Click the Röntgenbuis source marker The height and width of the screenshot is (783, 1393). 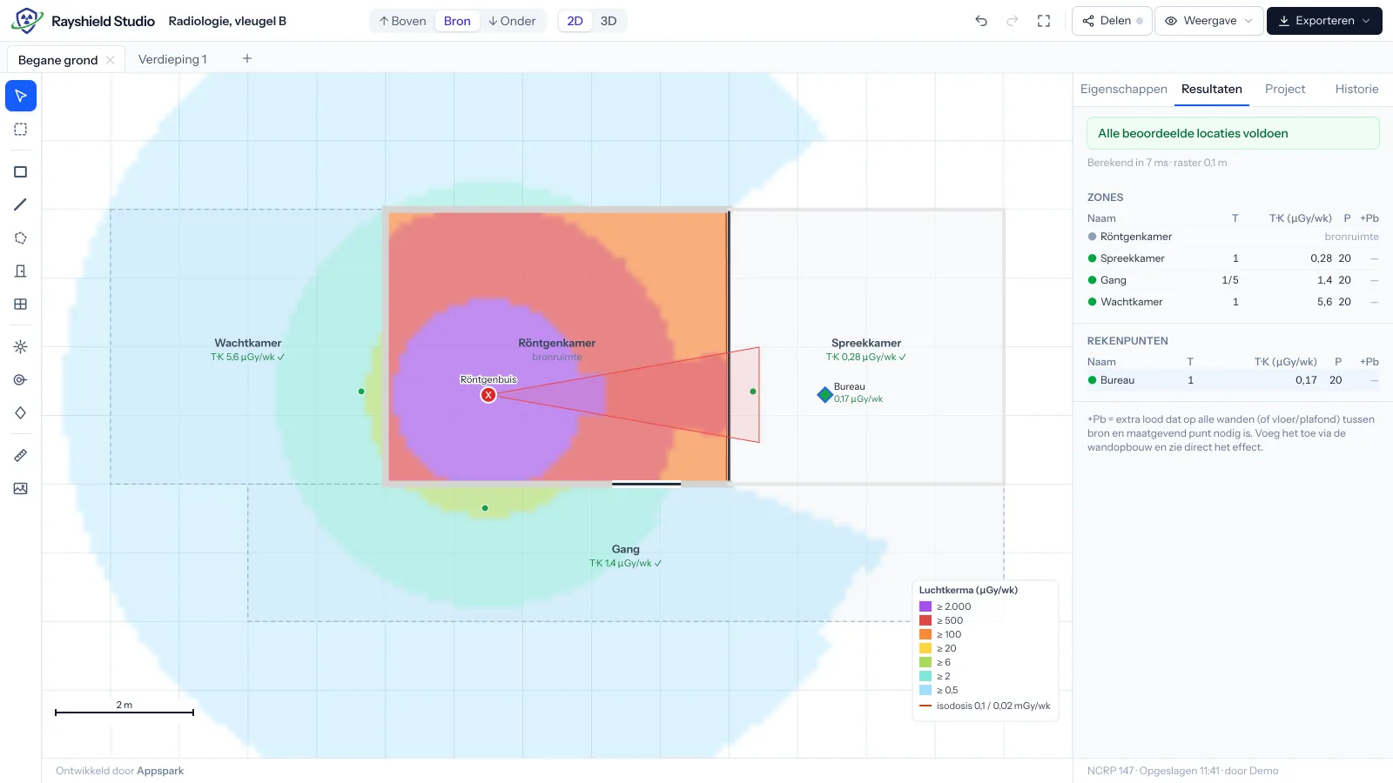pyautogui.click(x=488, y=395)
